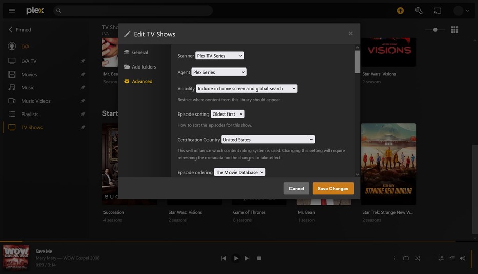This screenshot has height=274, width=478.
Task: Open Mr. Bean title under Start row
Action: (x=306, y=212)
